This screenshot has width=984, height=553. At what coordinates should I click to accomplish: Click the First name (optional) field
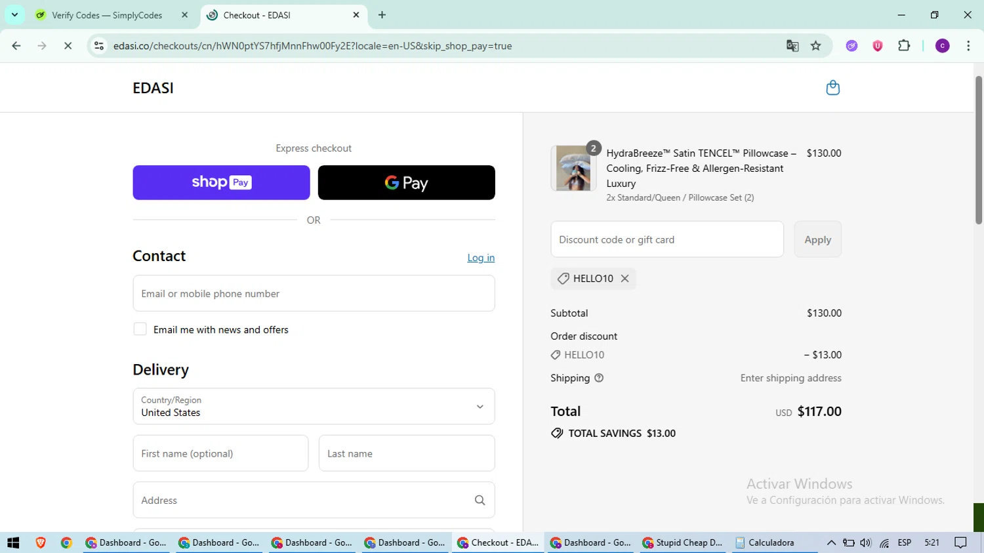coord(220,453)
